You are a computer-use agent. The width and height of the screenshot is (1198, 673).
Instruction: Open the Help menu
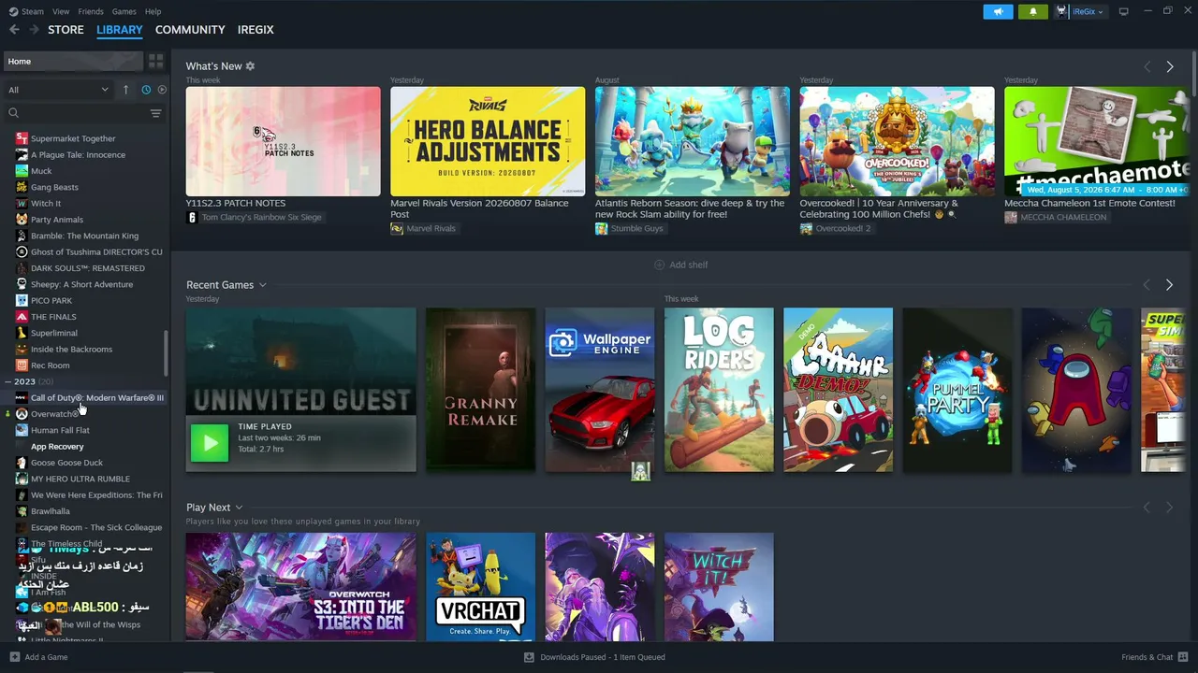(x=153, y=11)
